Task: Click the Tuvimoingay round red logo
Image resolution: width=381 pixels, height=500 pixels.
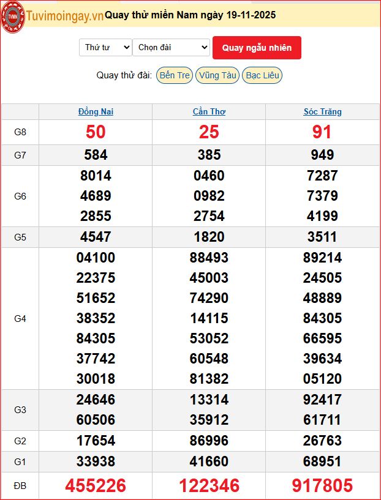Action: click(13, 15)
